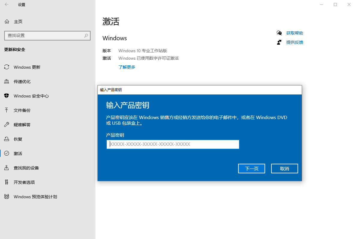Click the 开发者选项 tools icon

(x=7, y=182)
